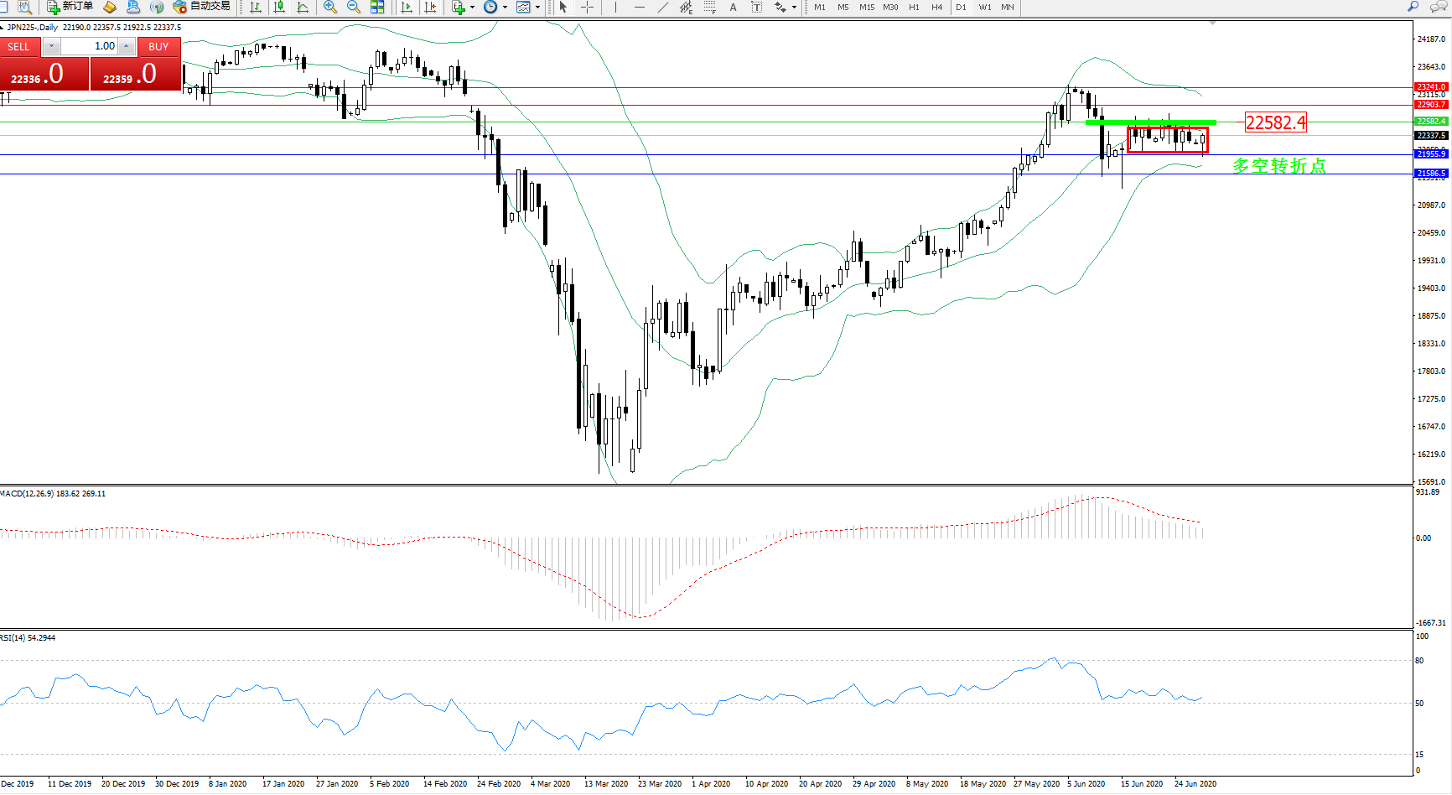Switch chart to candlestick display

[279, 7]
